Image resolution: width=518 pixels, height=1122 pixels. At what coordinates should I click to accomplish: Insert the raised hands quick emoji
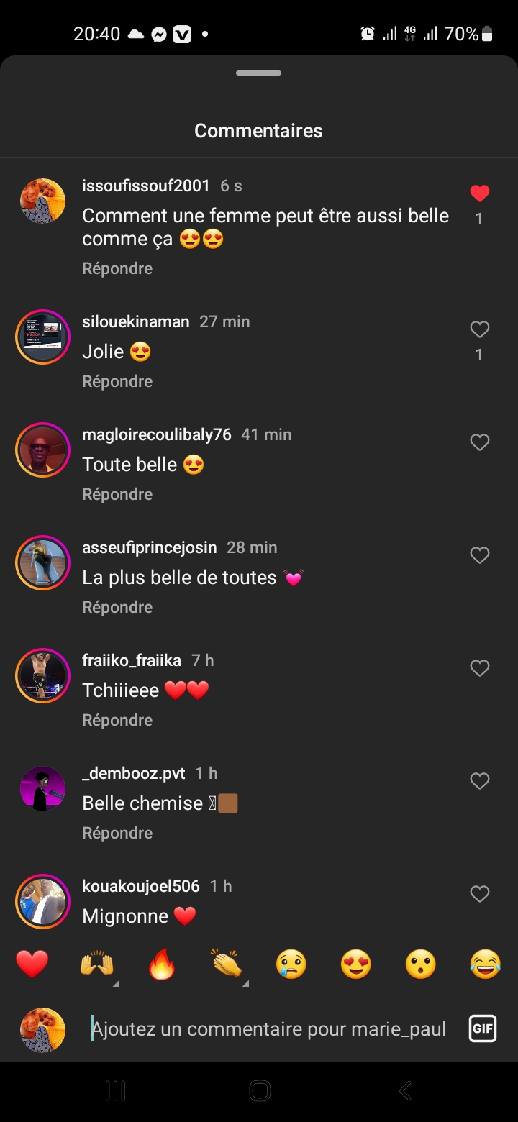pos(97,964)
